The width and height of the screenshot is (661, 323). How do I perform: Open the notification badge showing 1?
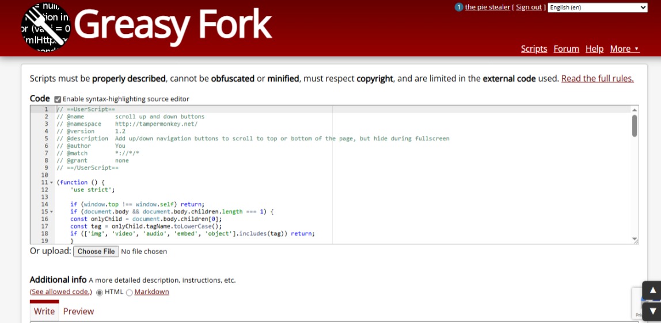[x=459, y=7]
